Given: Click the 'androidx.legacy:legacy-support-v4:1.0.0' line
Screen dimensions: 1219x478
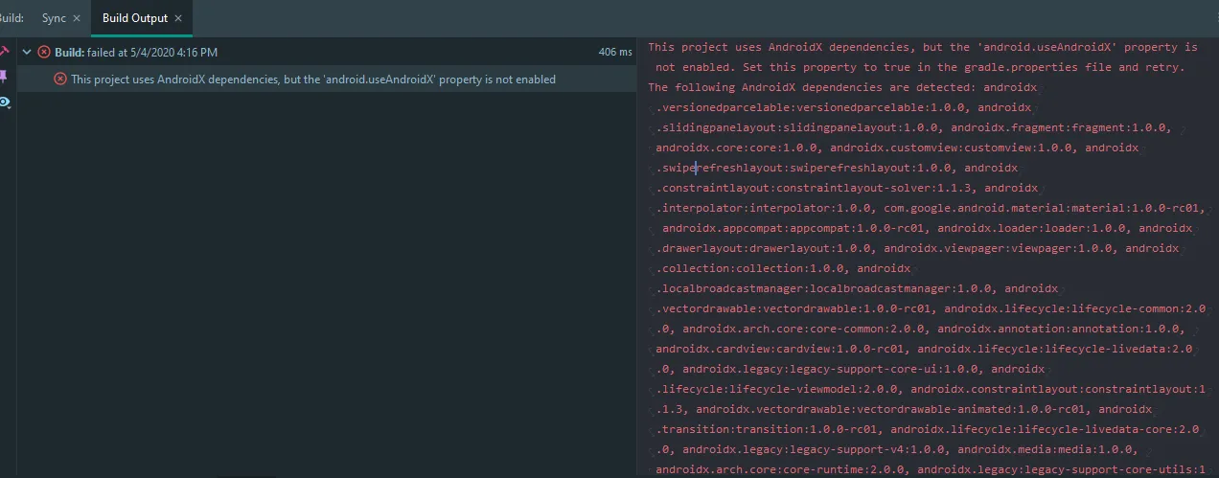Looking at the screenshot, I should [x=897, y=449].
